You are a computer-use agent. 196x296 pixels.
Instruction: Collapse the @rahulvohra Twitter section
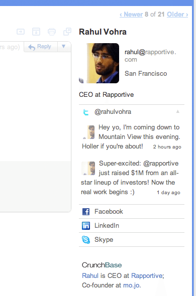(177, 111)
